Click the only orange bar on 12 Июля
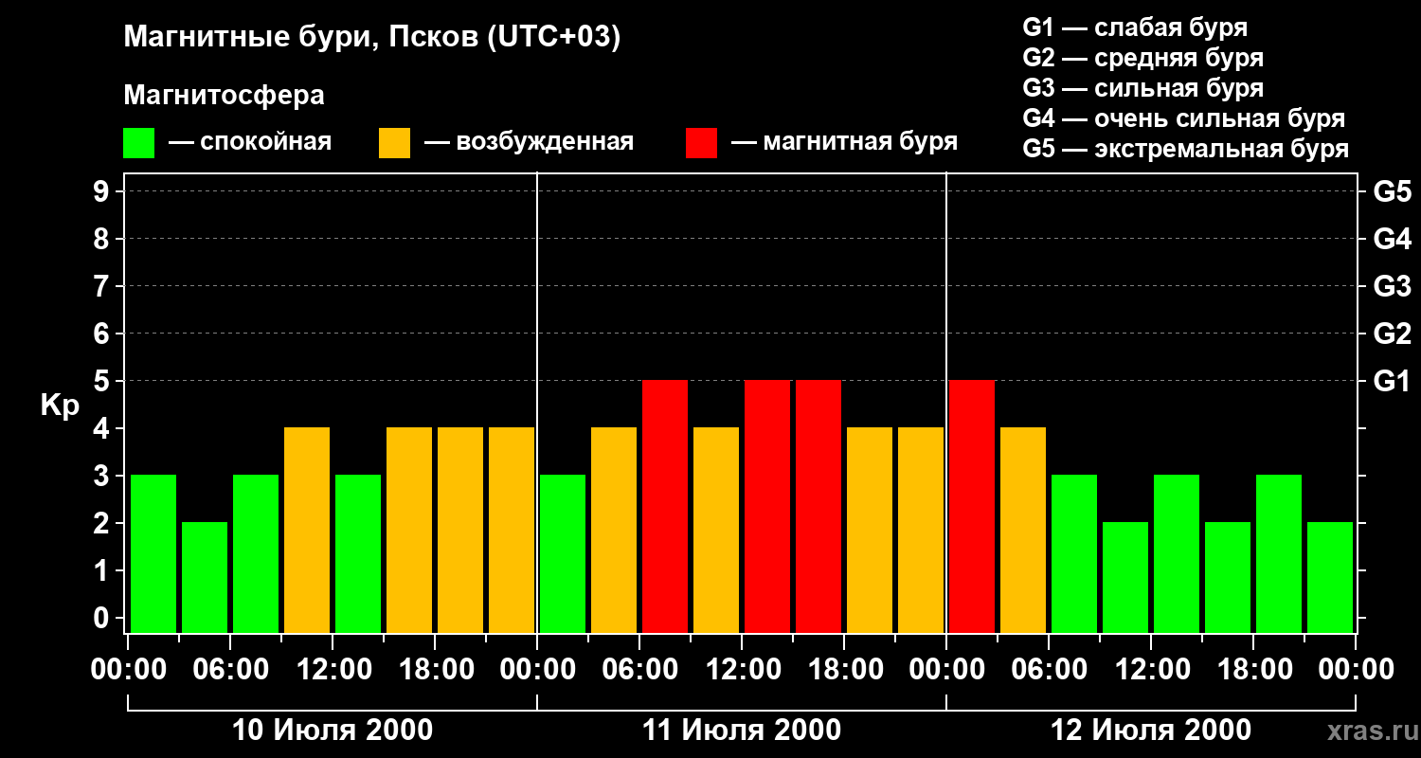This screenshot has height=758, width=1421. point(1023,530)
